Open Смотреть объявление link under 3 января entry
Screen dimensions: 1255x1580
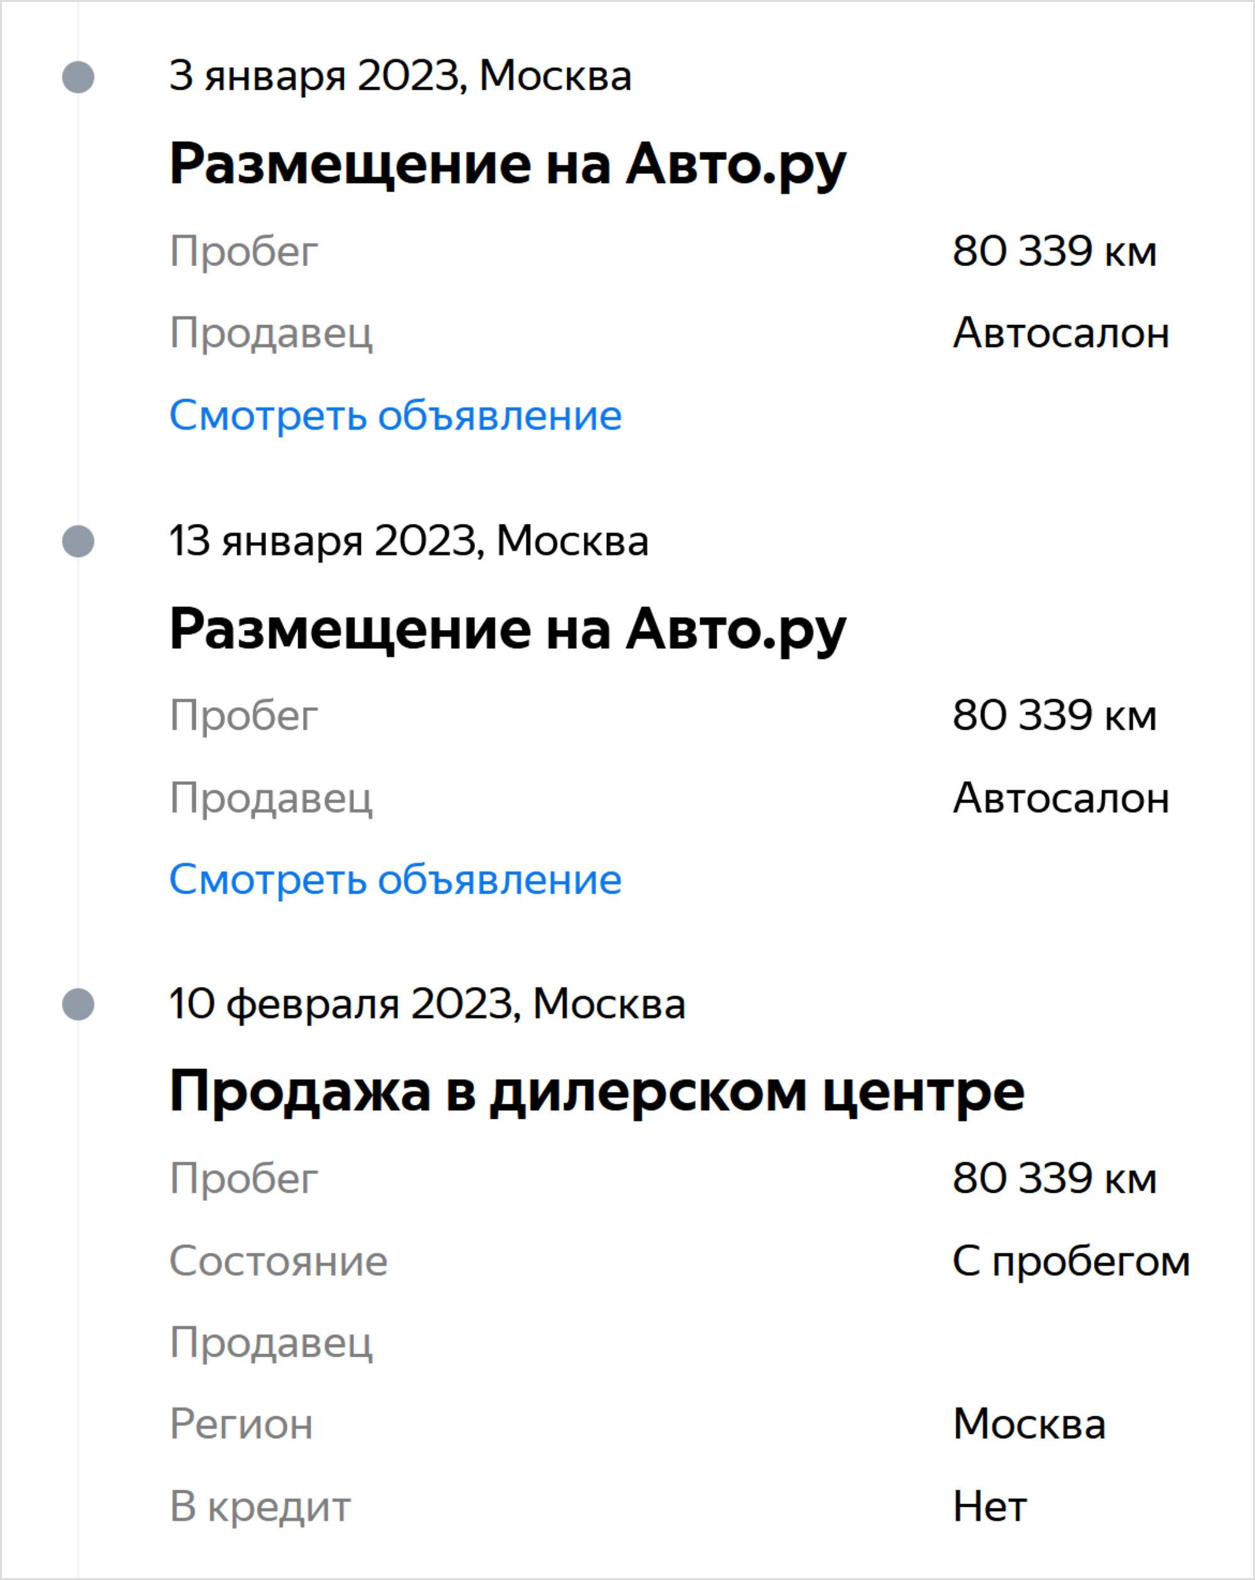click(x=396, y=415)
